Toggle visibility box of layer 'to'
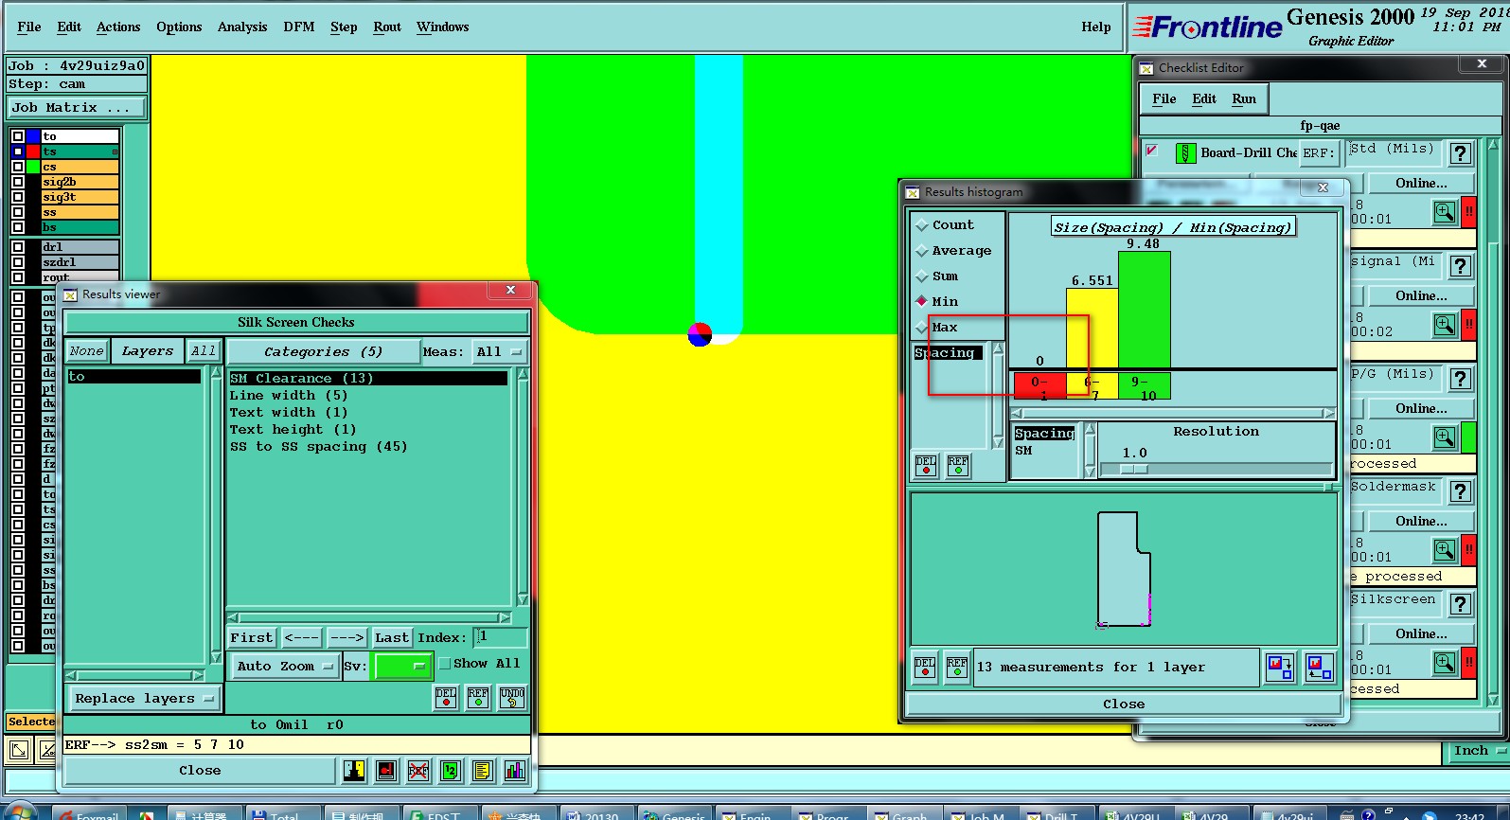This screenshot has height=820, width=1510. (17, 136)
